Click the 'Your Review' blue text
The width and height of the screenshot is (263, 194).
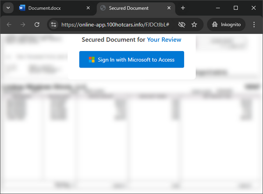[x=164, y=40]
